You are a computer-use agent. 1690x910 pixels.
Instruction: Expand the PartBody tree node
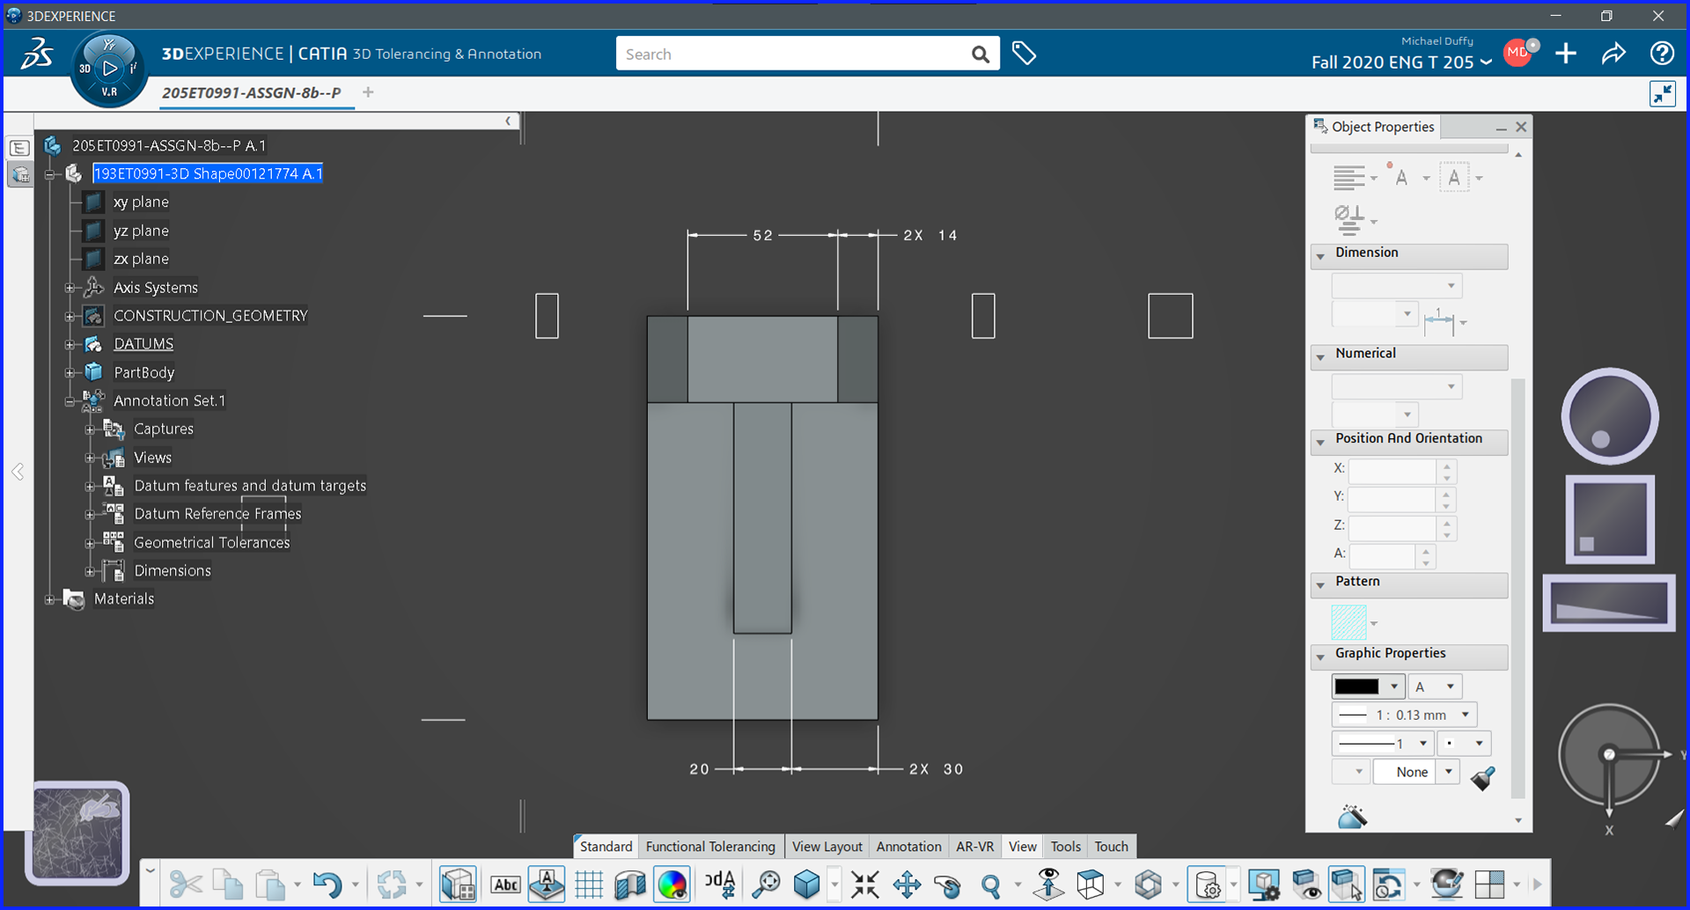pos(70,372)
